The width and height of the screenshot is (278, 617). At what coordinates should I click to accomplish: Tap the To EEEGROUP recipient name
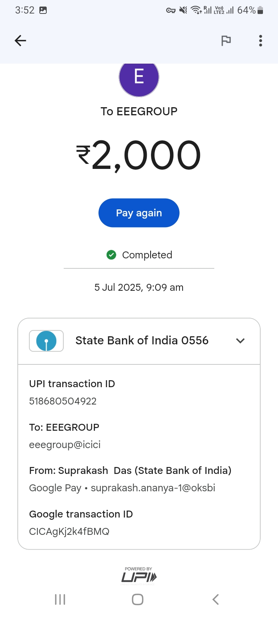pyautogui.click(x=139, y=111)
